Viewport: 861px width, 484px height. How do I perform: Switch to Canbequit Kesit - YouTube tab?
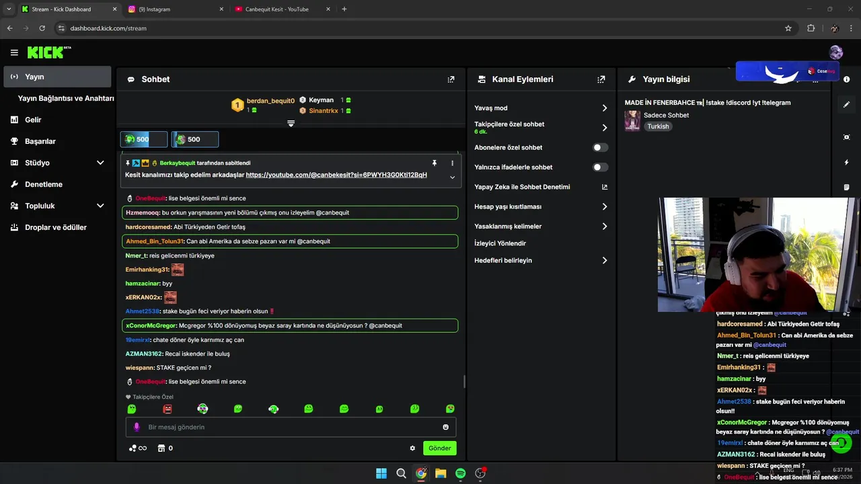click(x=281, y=9)
